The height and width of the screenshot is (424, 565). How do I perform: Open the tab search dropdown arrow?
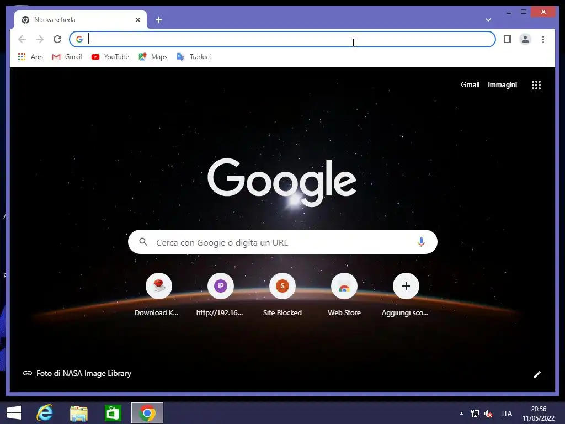click(x=488, y=20)
